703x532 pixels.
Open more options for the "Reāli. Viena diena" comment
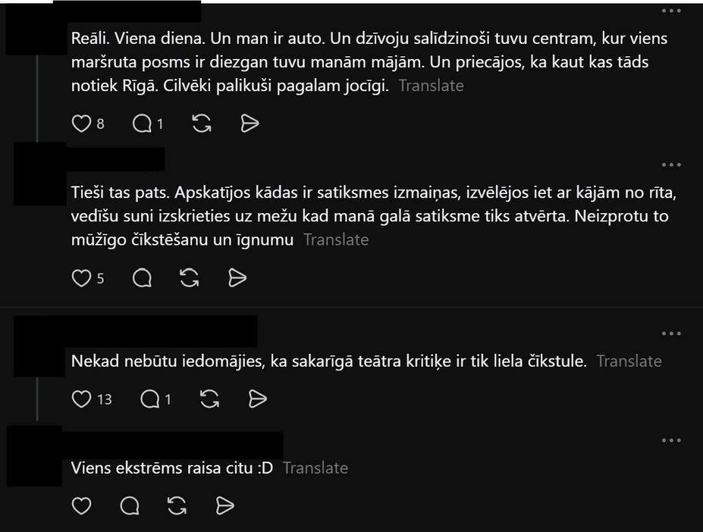(x=671, y=11)
